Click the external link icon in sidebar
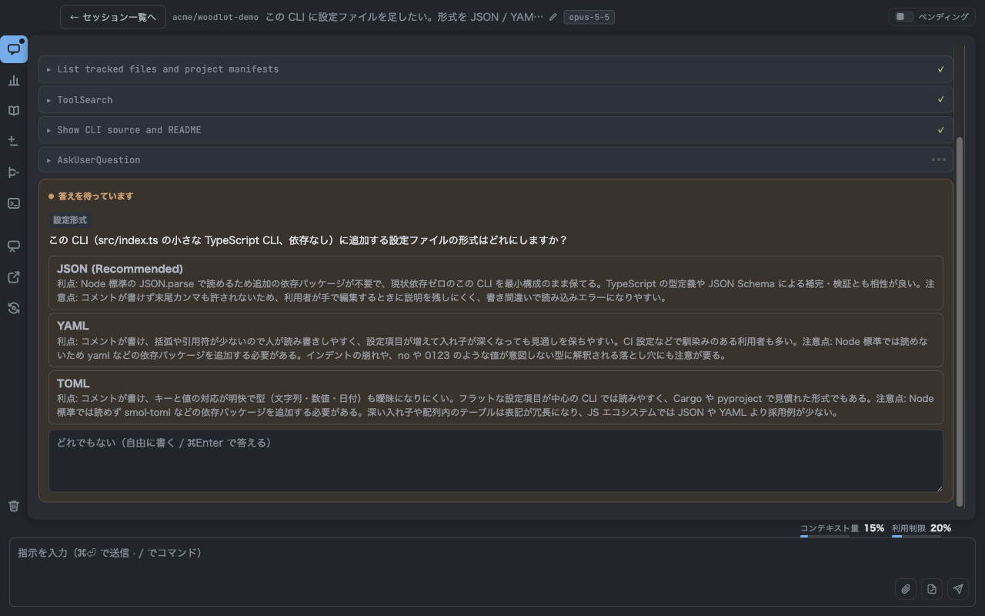Screen dimensions: 985x616 point(14,277)
